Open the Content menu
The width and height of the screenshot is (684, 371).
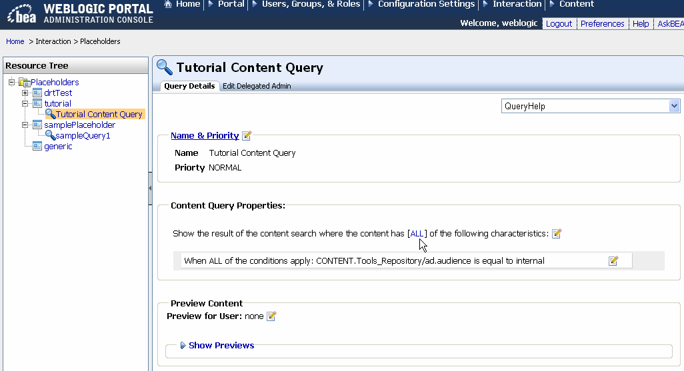576,4
